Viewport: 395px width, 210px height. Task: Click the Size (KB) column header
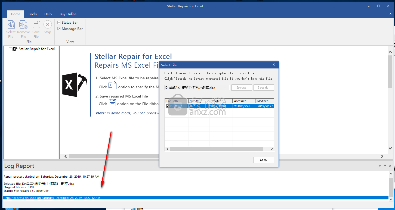(x=199, y=101)
